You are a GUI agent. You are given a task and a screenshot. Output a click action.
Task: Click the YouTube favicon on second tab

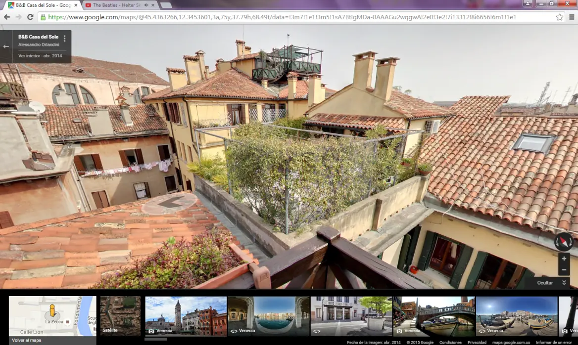pos(89,5)
